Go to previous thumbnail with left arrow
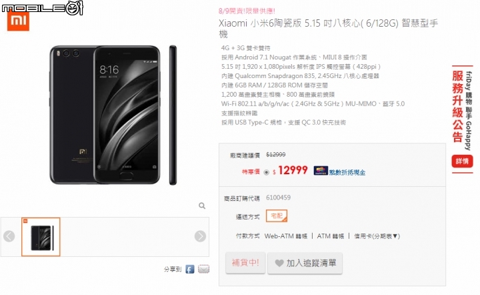Image resolution: width=480 pixels, height=295 pixels. 9,236
